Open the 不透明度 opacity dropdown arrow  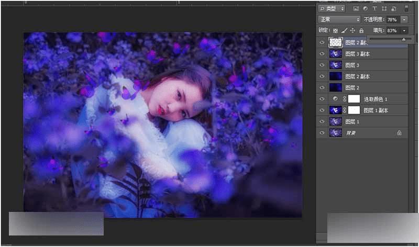click(x=404, y=19)
